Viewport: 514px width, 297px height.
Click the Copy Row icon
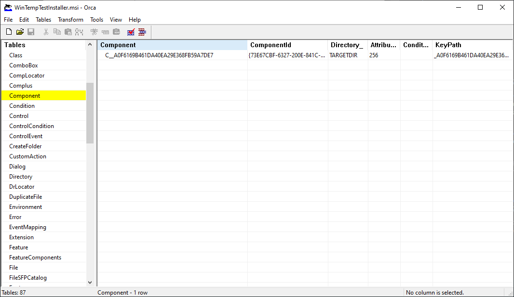click(105, 32)
